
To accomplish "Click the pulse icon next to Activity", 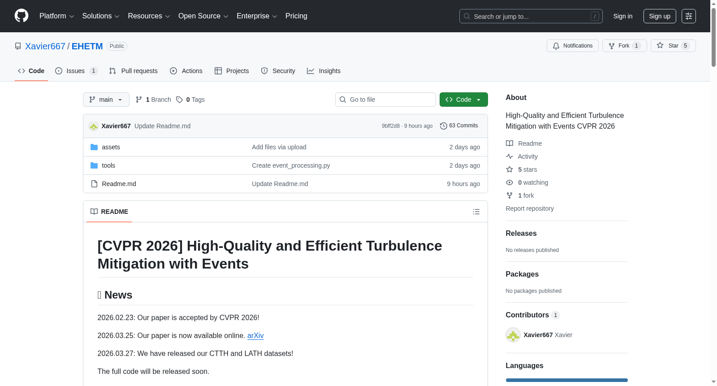I will [510, 156].
